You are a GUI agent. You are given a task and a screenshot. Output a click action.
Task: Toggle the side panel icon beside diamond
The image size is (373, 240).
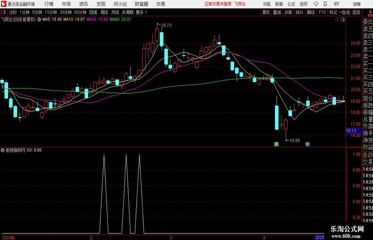[x=343, y=20]
